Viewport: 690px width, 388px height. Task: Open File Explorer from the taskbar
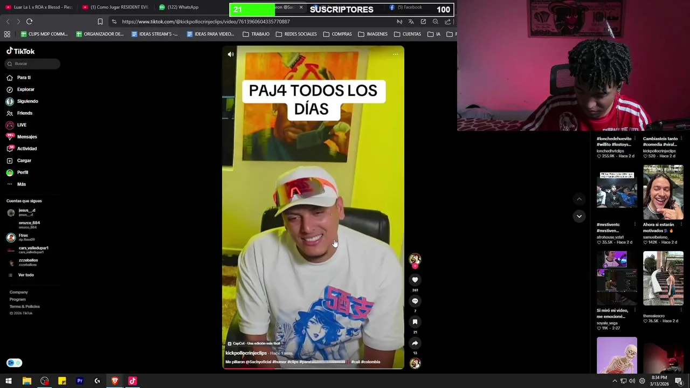[x=26, y=381]
